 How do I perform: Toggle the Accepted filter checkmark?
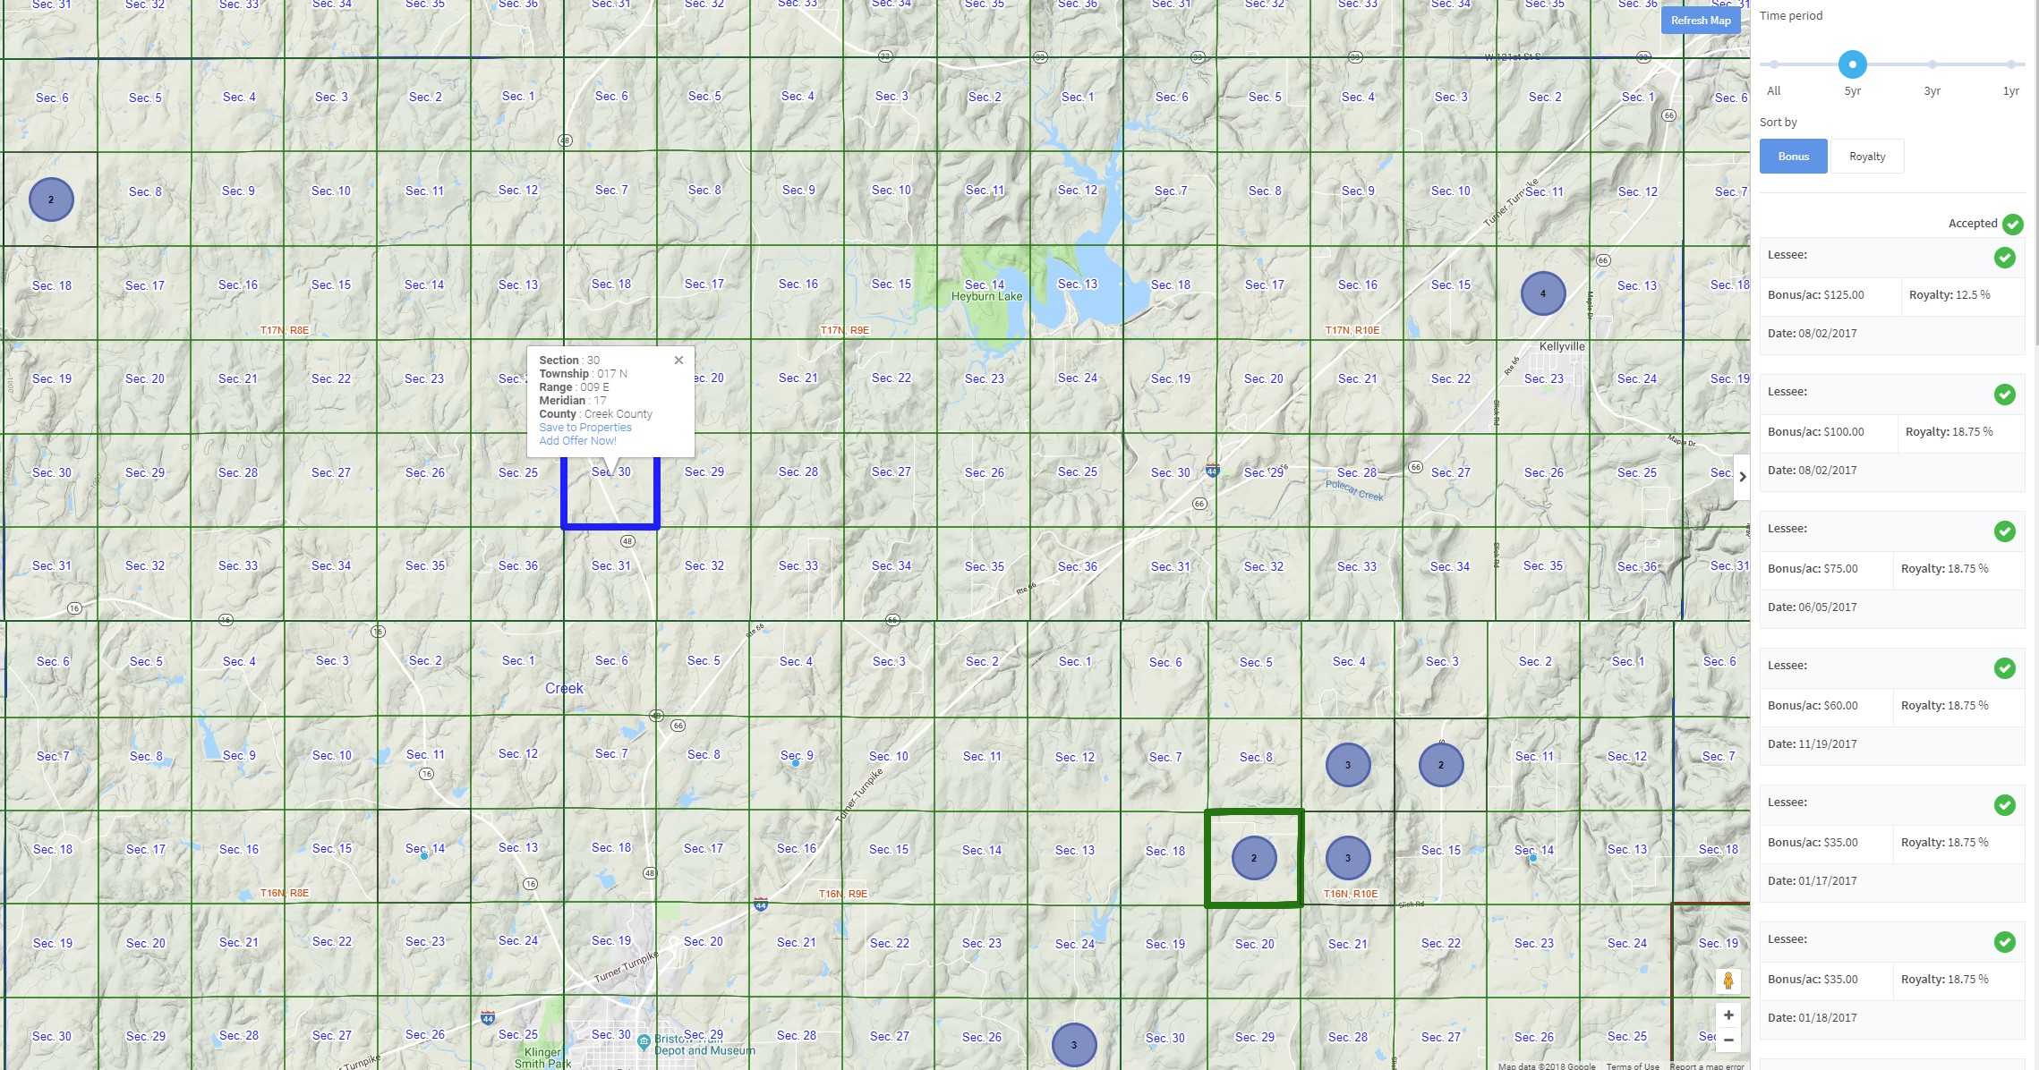tap(2013, 224)
